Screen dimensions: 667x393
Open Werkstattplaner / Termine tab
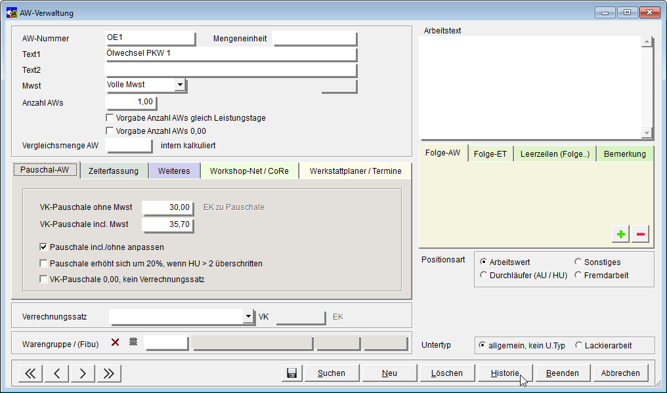coord(356,171)
